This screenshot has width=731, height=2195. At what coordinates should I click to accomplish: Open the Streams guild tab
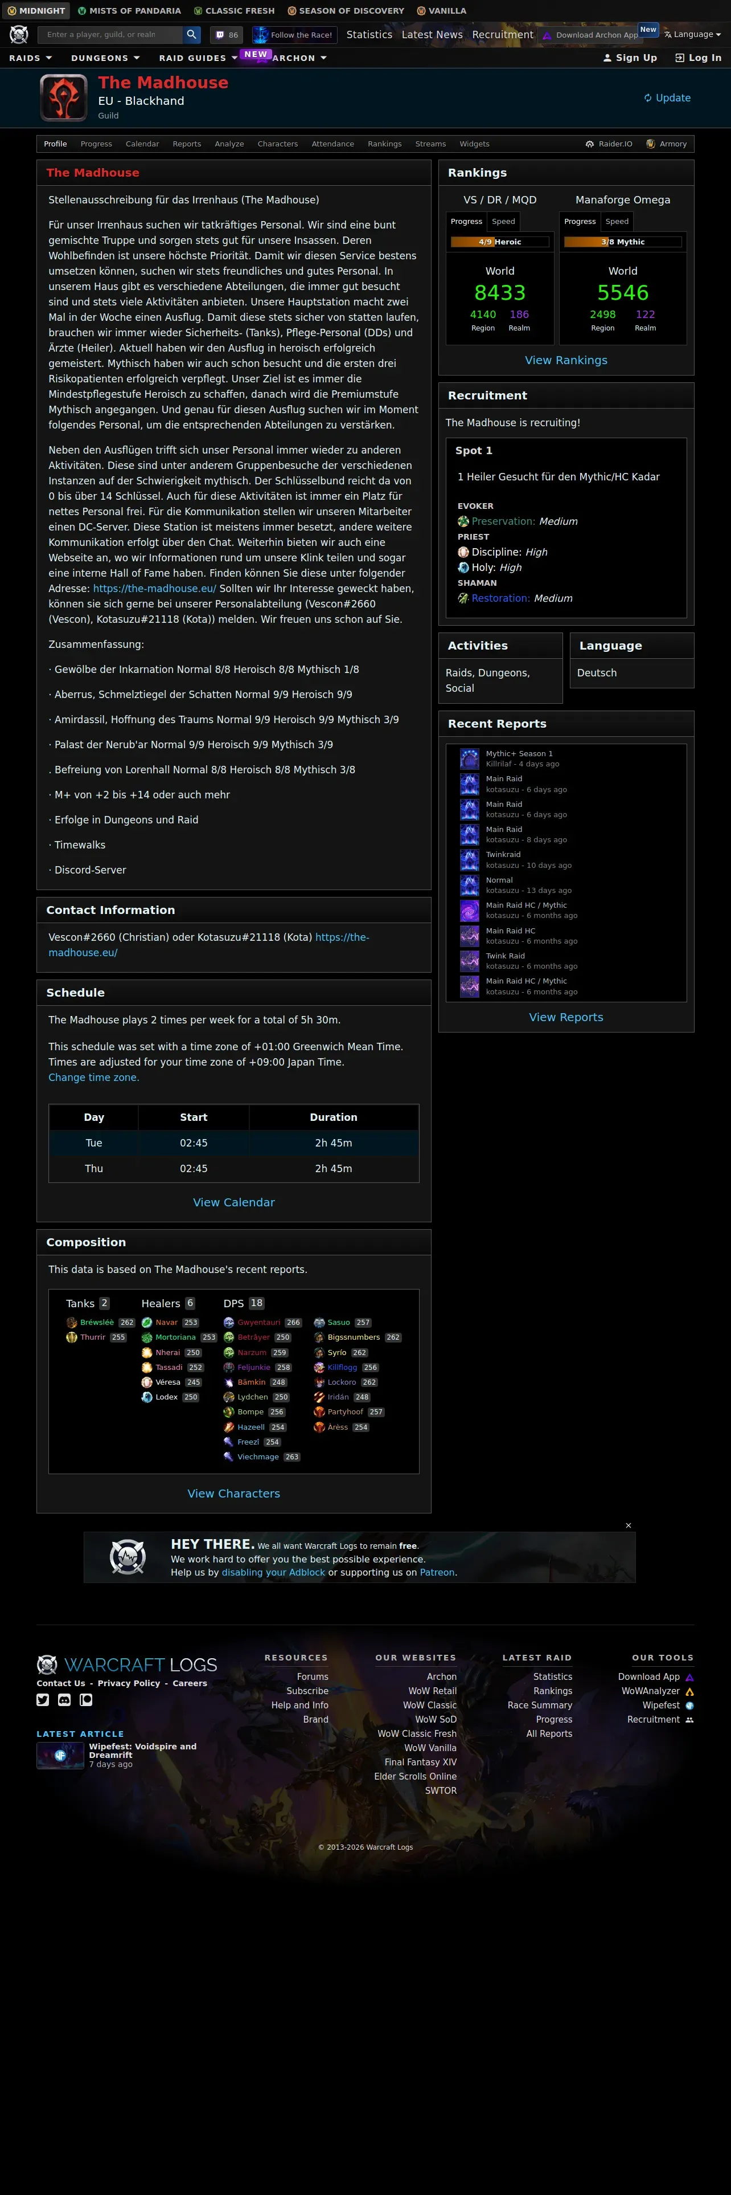coord(430,144)
